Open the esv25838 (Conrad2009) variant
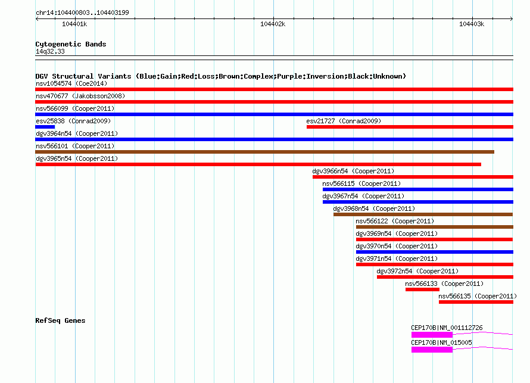The image size is (530, 383). pos(73,121)
